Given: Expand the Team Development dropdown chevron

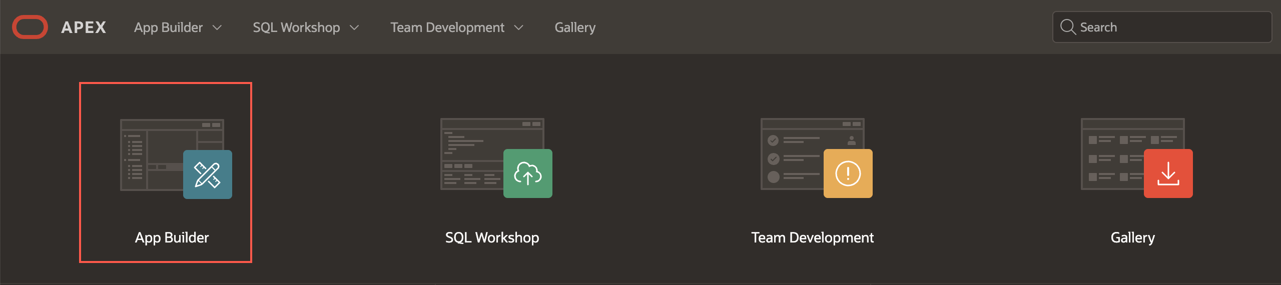Looking at the screenshot, I should pyautogui.click(x=519, y=27).
